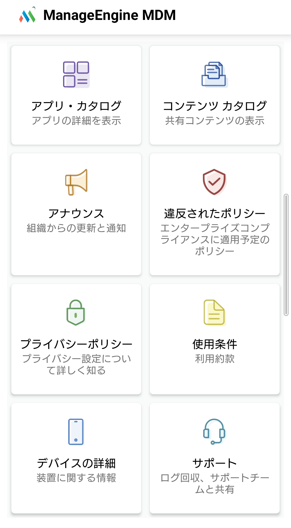Image resolution: width=291 pixels, height=528 pixels.
Task: Select アナウンス label
Action: coord(76,214)
